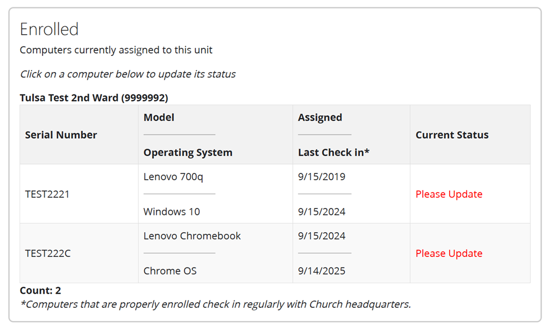Screen dimensions: 546x329
Task: Click the Enrolled section heading
Action: coord(49,29)
